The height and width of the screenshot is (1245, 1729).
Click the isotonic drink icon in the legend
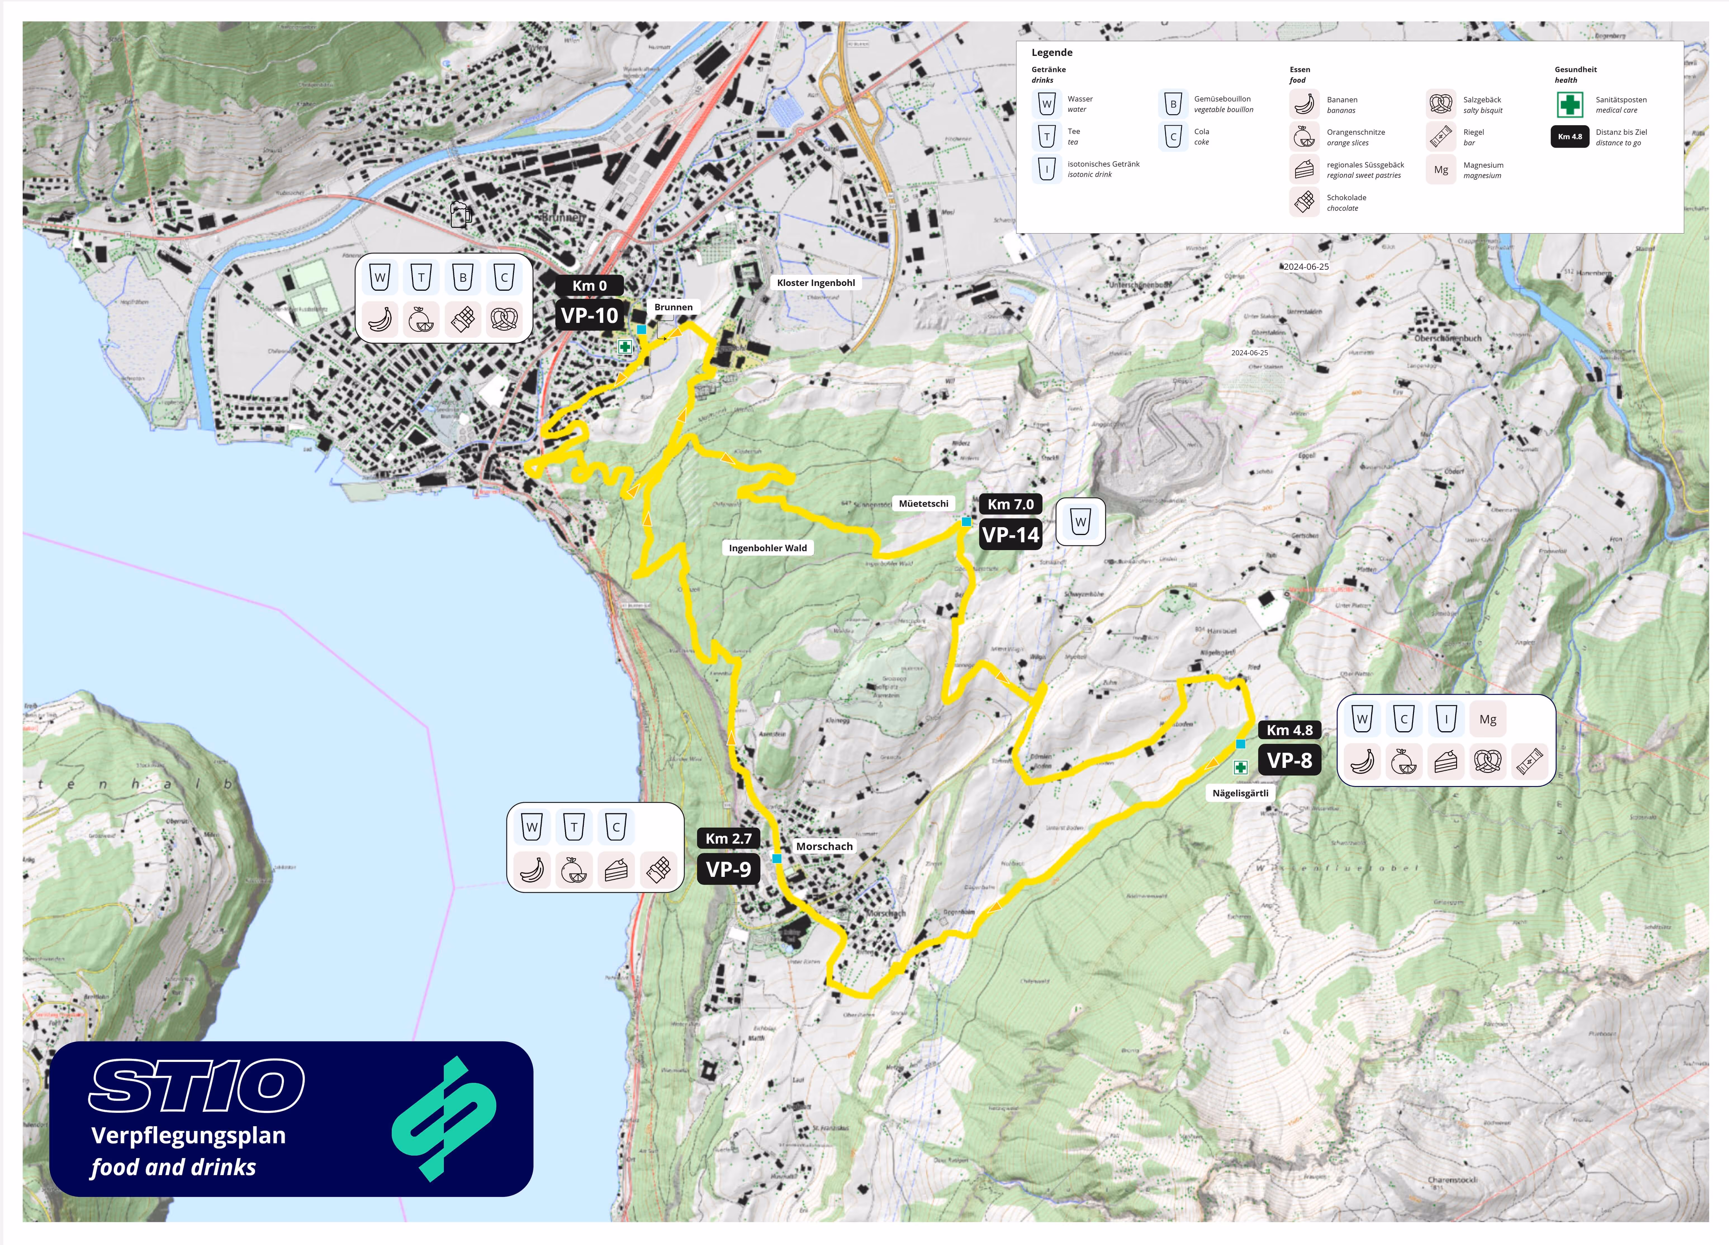pyautogui.click(x=1047, y=169)
